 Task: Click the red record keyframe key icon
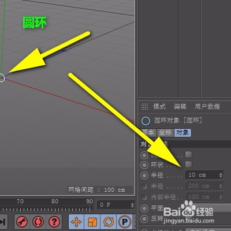point(22,222)
